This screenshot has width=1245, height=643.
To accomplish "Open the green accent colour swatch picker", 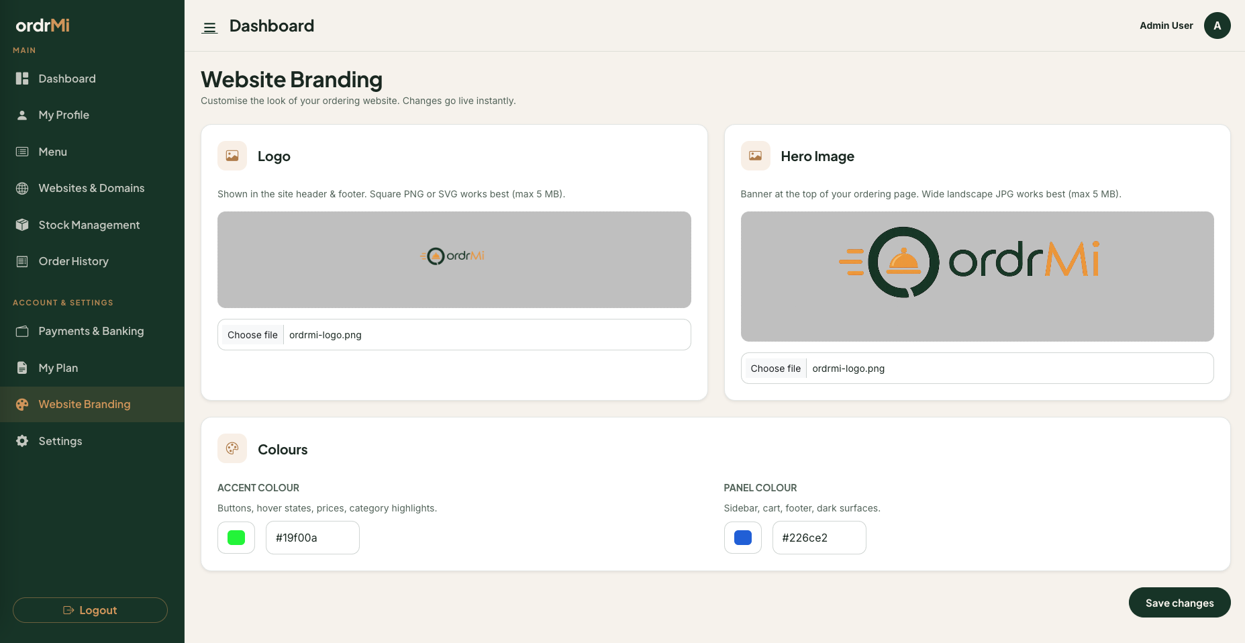I will 236,538.
